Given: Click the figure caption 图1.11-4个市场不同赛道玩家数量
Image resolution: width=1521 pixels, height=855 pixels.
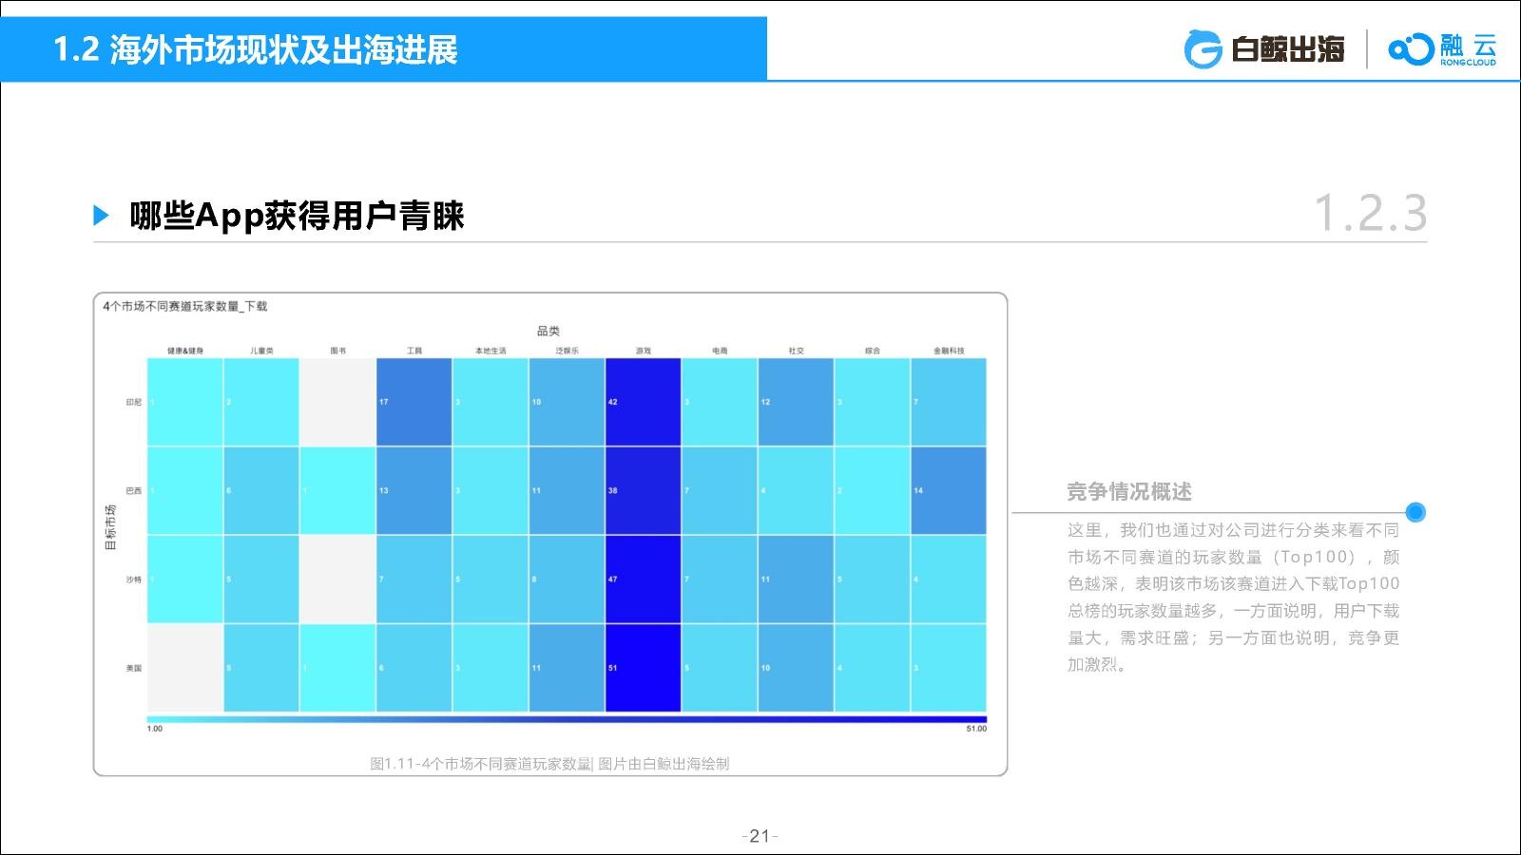Looking at the screenshot, I should (x=481, y=764).
